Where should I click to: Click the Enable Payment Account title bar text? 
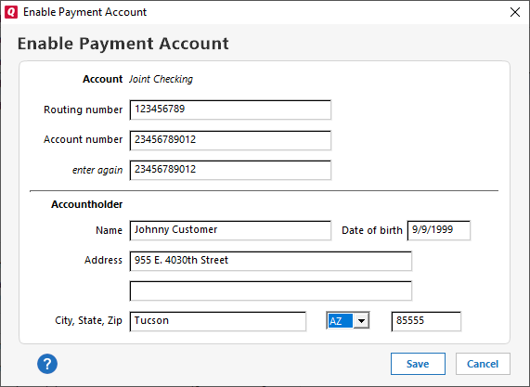[x=84, y=12]
